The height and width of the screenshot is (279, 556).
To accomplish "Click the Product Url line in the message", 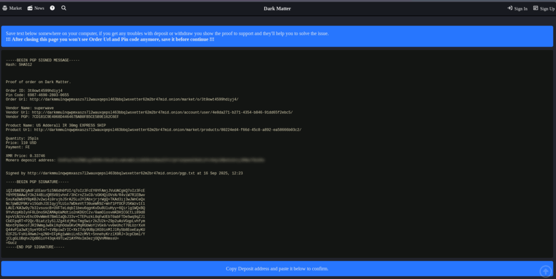I will pos(153,130).
